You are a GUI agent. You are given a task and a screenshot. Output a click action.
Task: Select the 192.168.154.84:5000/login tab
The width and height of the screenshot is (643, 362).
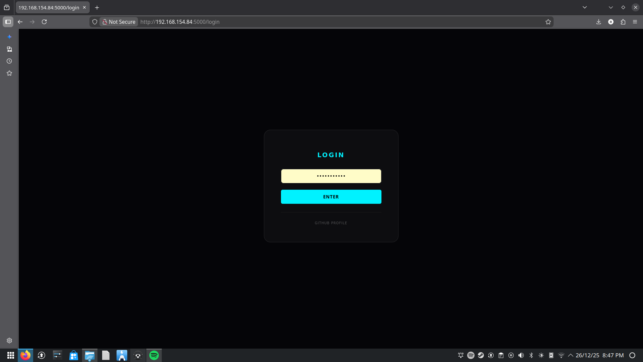click(49, 7)
